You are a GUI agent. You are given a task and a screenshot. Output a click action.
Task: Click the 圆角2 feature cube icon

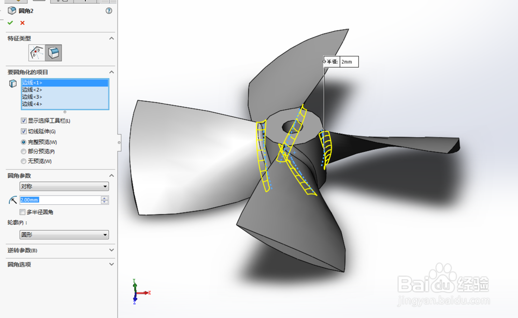(x=12, y=10)
